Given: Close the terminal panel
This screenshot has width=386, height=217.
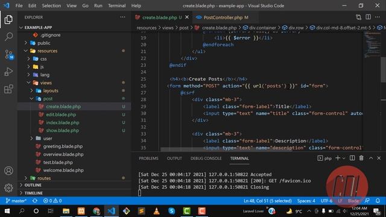Looking at the screenshot, I should point(379,158).
